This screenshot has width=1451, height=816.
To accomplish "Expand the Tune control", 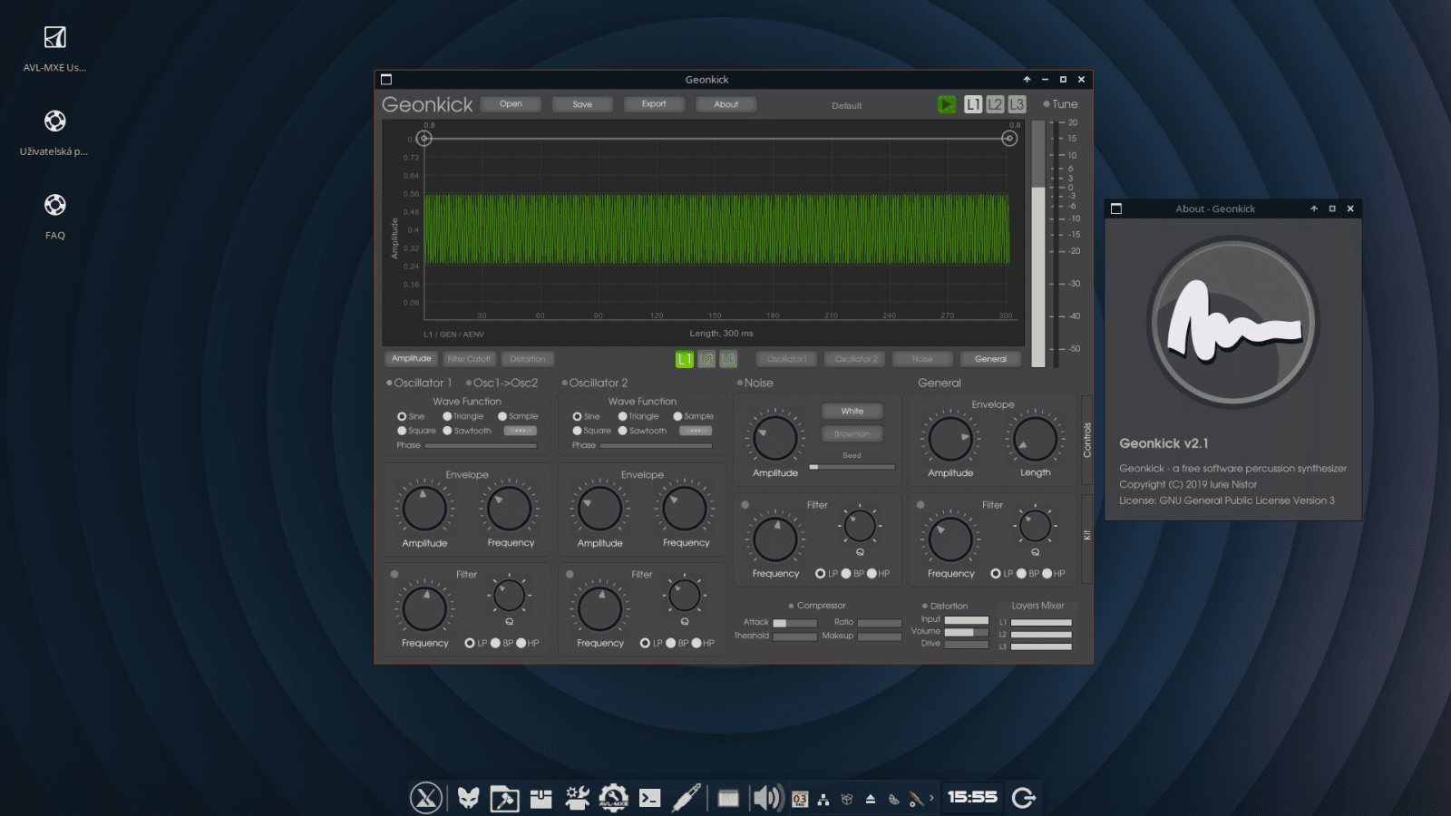I will click(1046, 103).
